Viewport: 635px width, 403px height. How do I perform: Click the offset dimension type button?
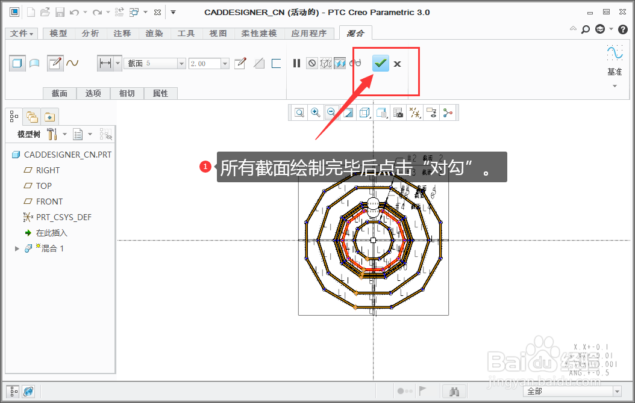click(x=105, y=63)
